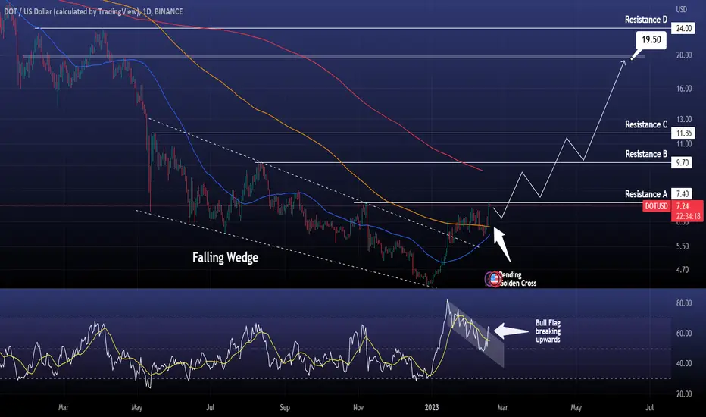Click the Jul label left of Sep
The width and height of the screenshot is (706, 417).
click(211, 408)
